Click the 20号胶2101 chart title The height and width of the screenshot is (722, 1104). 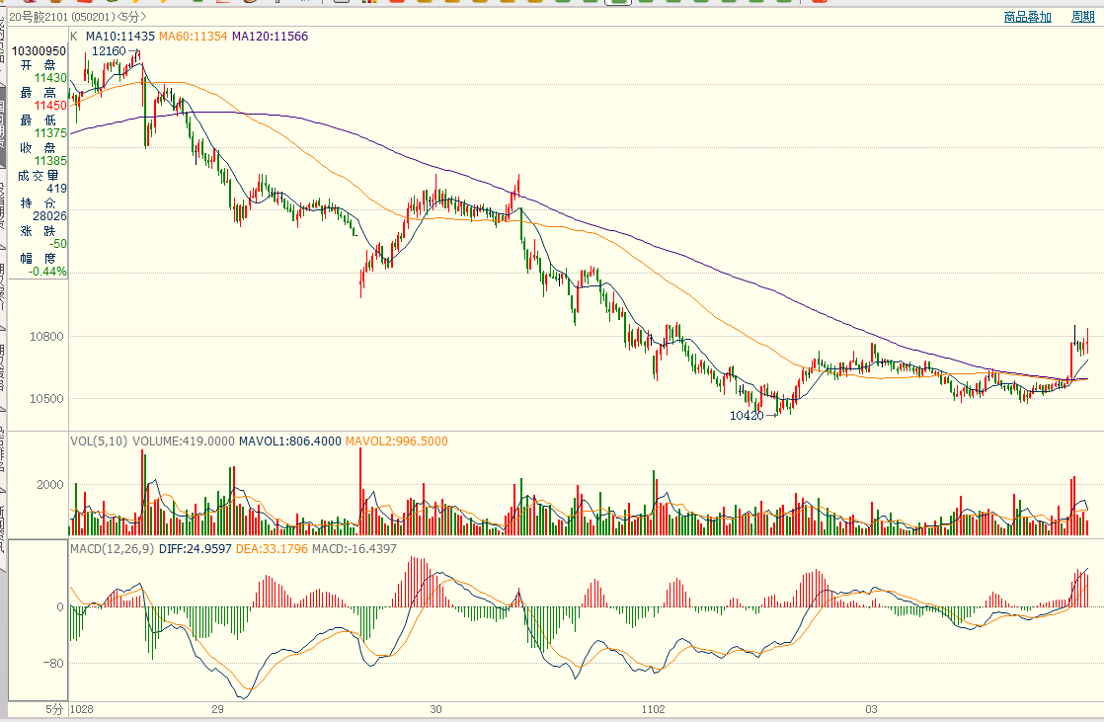(40, 18)
